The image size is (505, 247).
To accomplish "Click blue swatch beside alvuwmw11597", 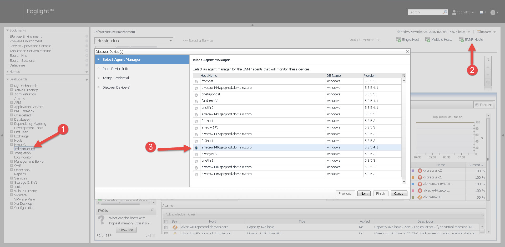I will tap(413, 184).
